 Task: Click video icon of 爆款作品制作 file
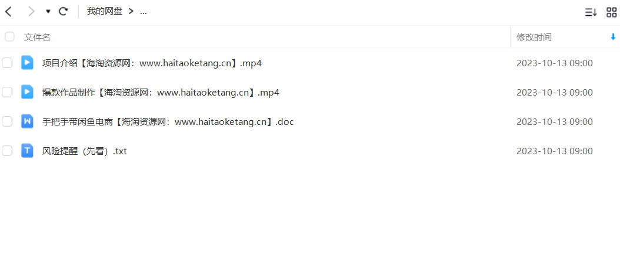click(27, 92)
